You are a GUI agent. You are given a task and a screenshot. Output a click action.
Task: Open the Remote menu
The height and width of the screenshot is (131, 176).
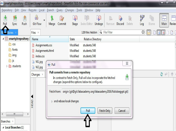[33, 10]
